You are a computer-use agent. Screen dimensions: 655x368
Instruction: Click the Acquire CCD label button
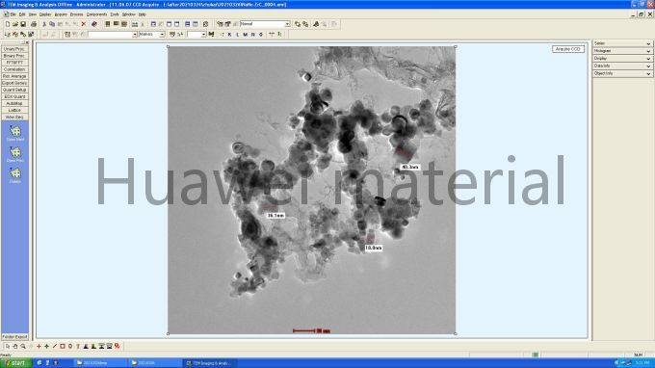point(568,49)
